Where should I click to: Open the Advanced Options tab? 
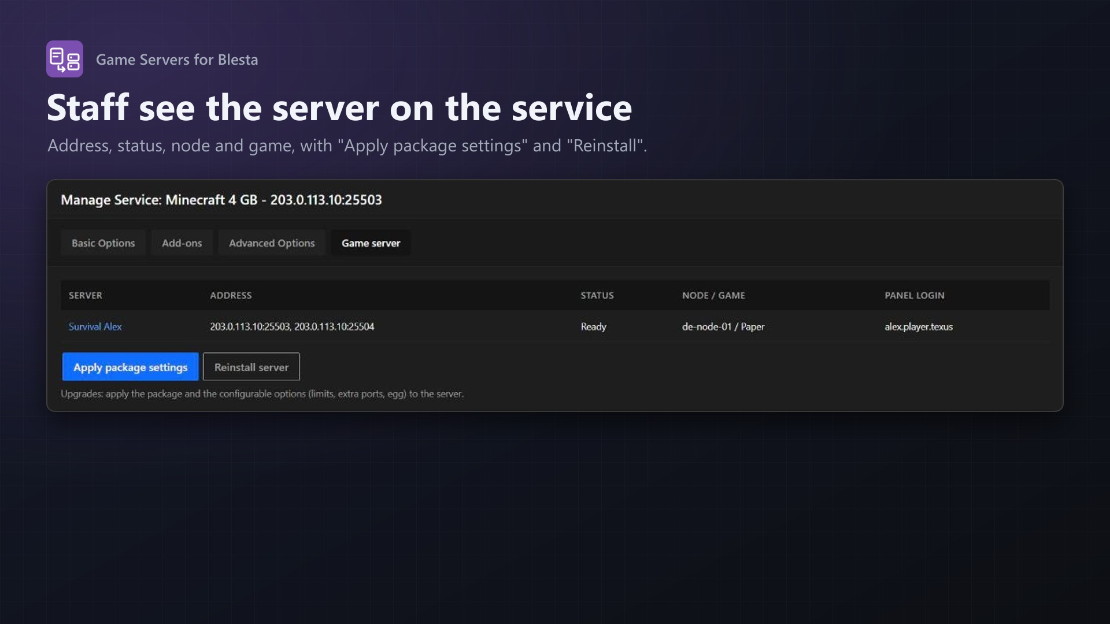[x=272, y=243]
